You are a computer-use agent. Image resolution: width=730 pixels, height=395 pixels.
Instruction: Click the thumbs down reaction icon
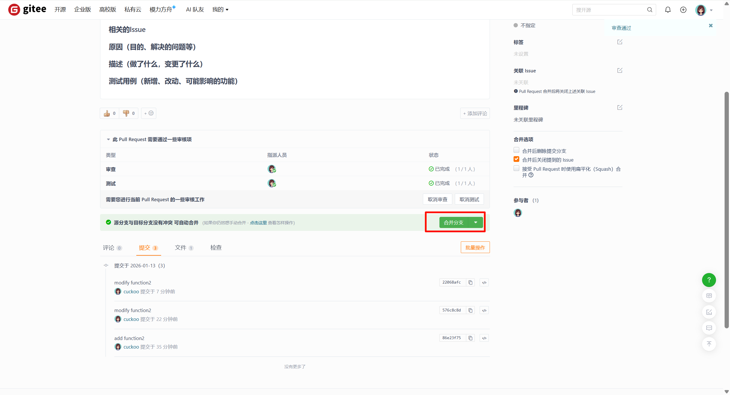tap(126, 113)
